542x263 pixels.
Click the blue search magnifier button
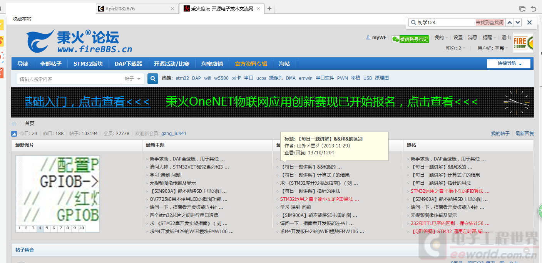coord(153,79)
